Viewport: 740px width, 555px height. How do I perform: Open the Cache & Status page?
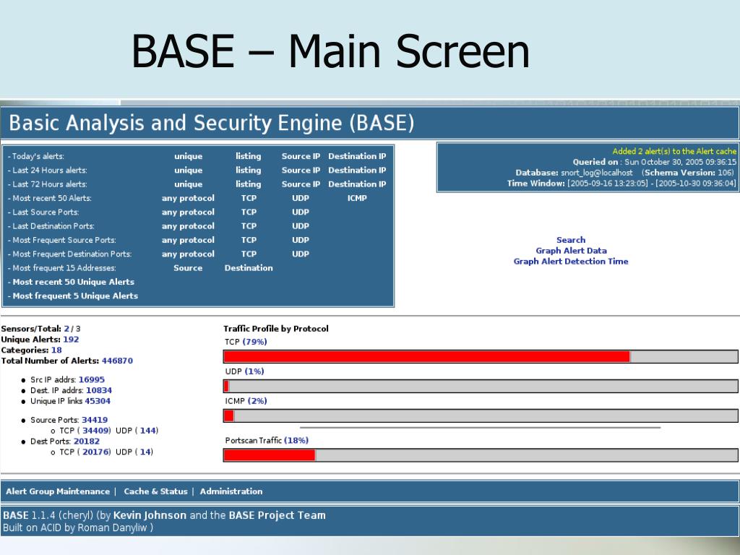click(156, 491)
